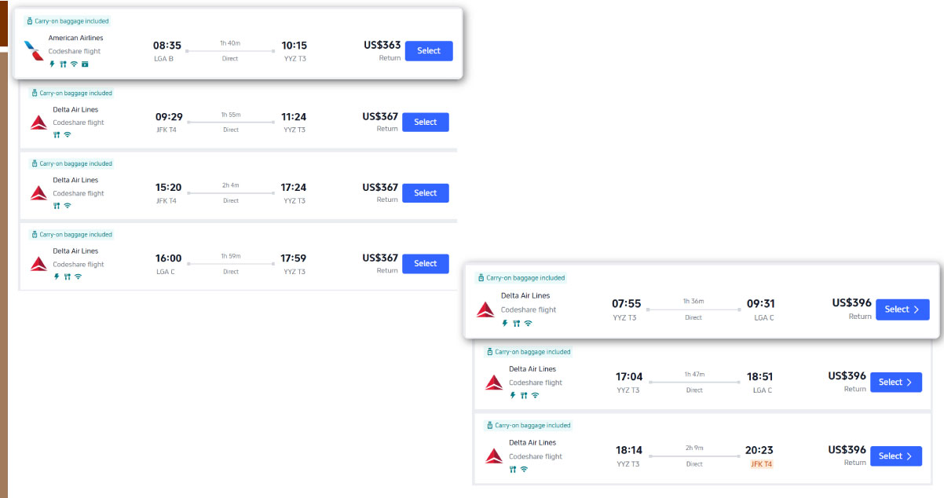
Task: Click the entertainment icon on the American Airlines flight
Action: click(85, 64)
